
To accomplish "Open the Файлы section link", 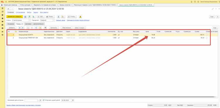I will coord(29,12).
